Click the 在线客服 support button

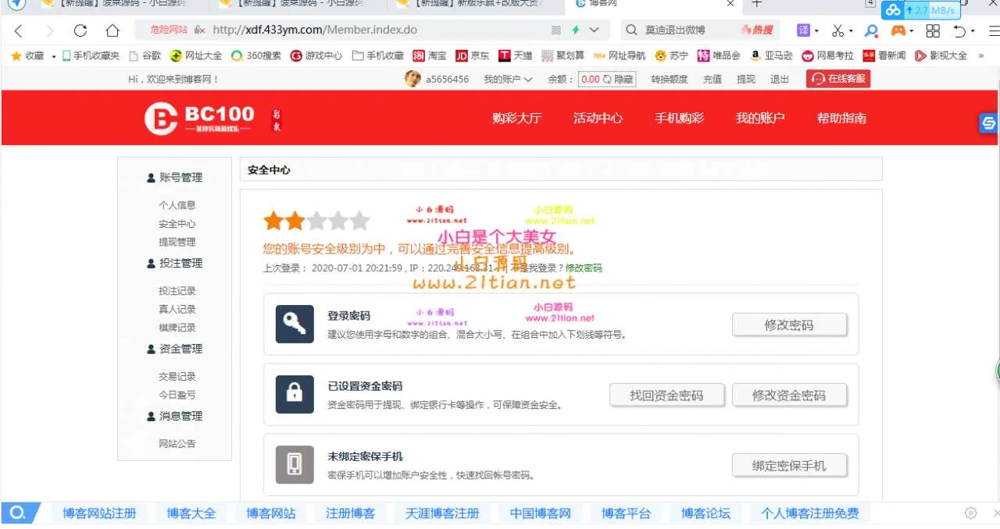point(838,79)
